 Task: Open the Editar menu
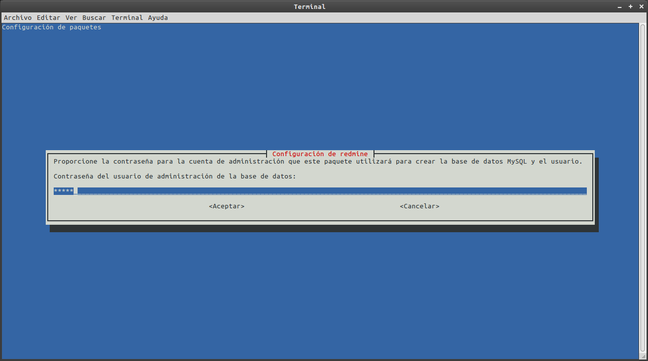point(48,17)
